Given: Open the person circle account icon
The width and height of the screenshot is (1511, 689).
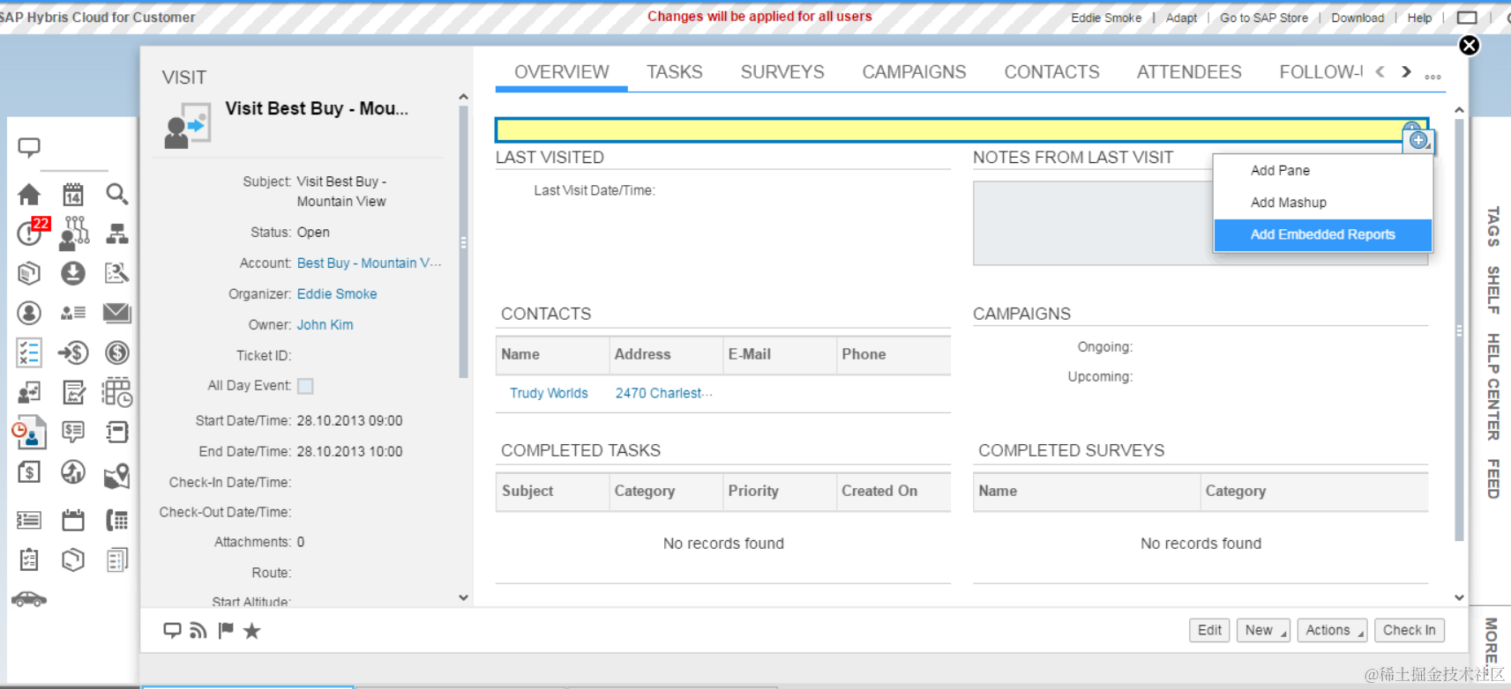Looking at the screenshot, I should tap(29, 313).
